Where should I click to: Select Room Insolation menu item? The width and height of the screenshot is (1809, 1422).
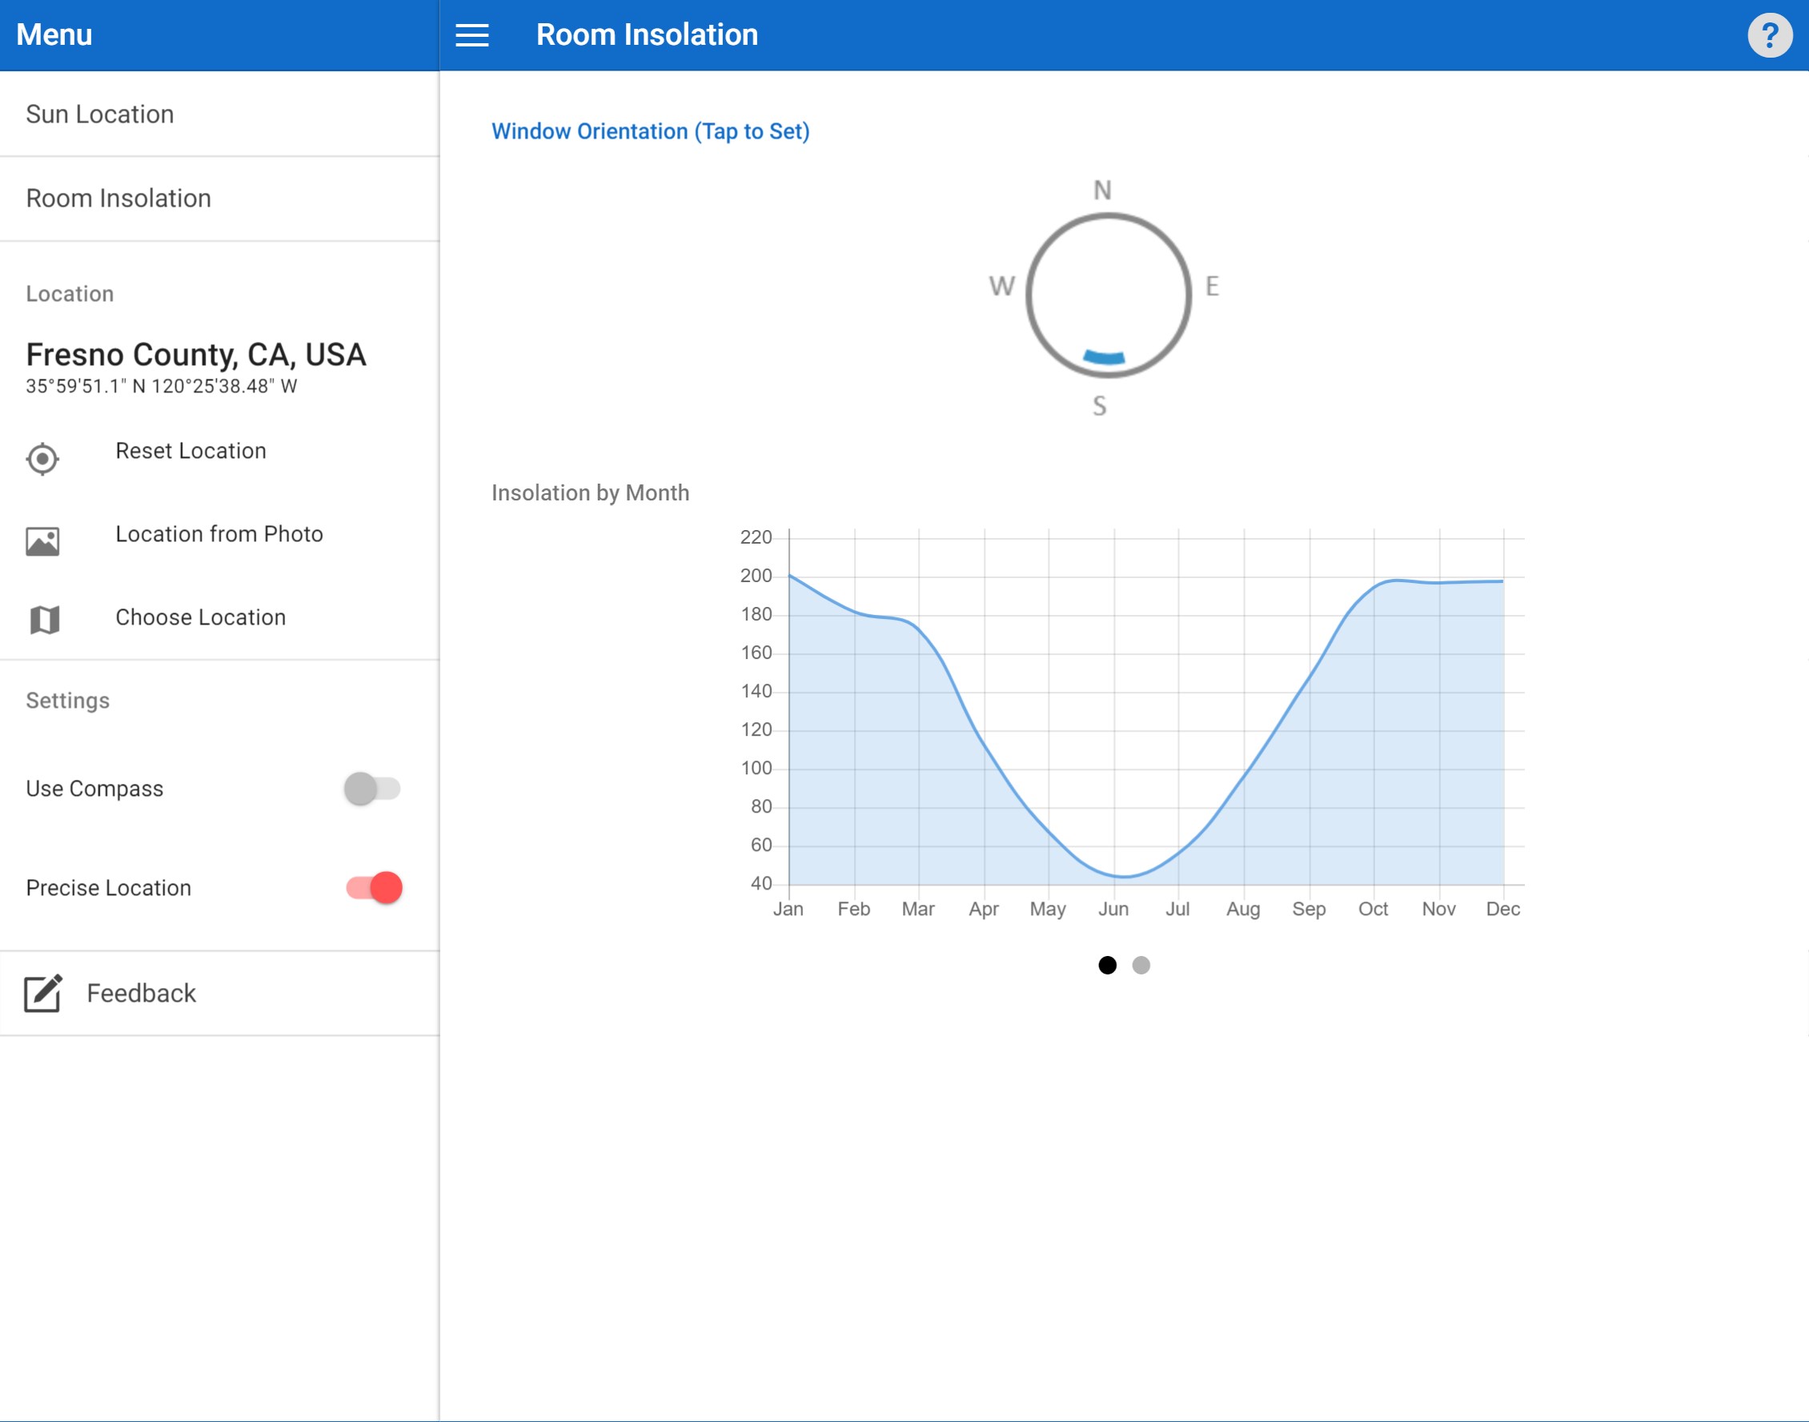click(118, 198)
